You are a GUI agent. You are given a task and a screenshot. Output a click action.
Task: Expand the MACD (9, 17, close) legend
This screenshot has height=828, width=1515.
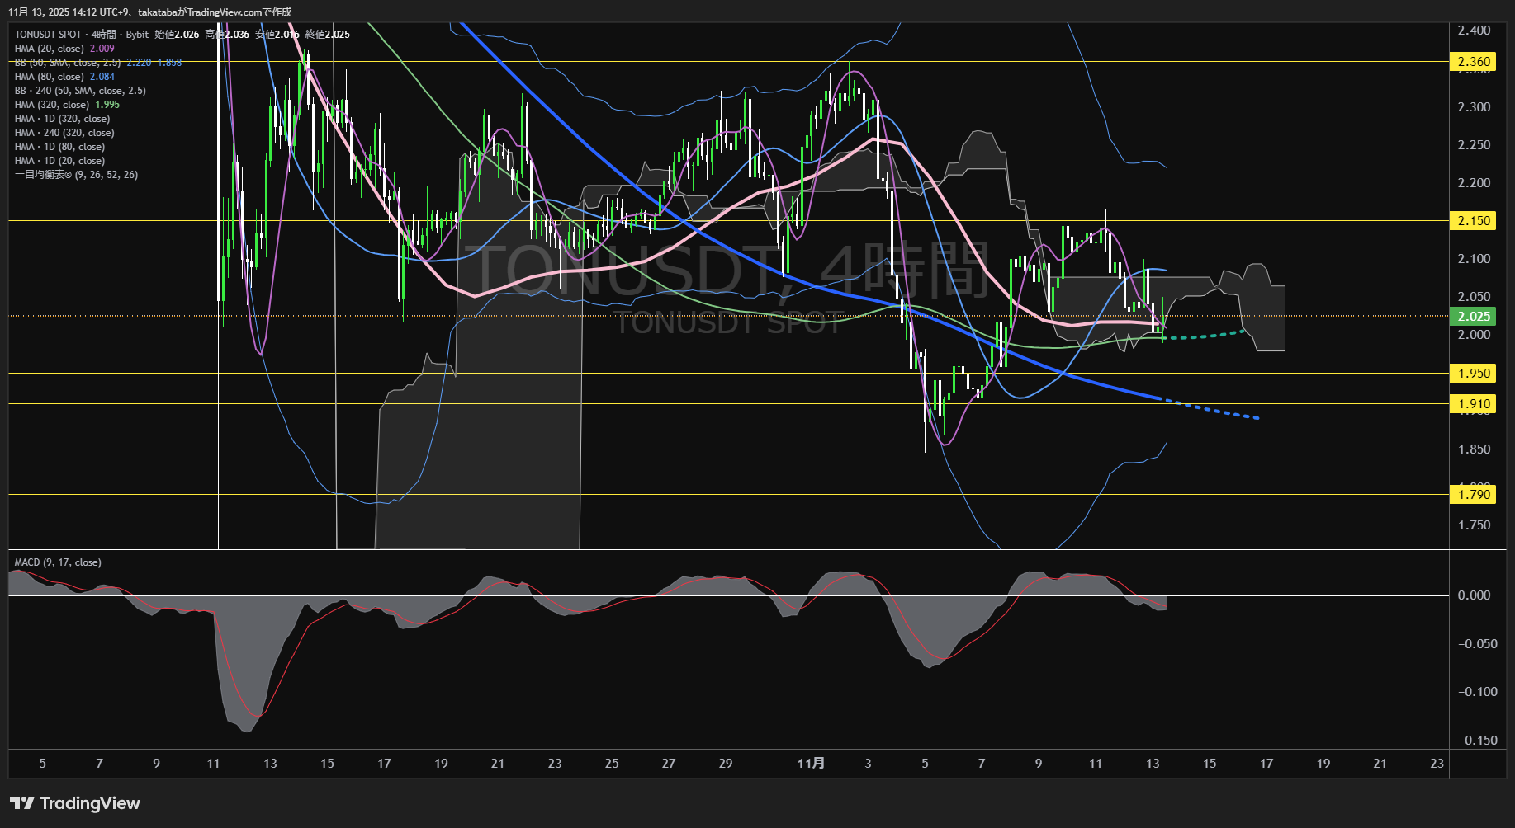tap(58, 562)
